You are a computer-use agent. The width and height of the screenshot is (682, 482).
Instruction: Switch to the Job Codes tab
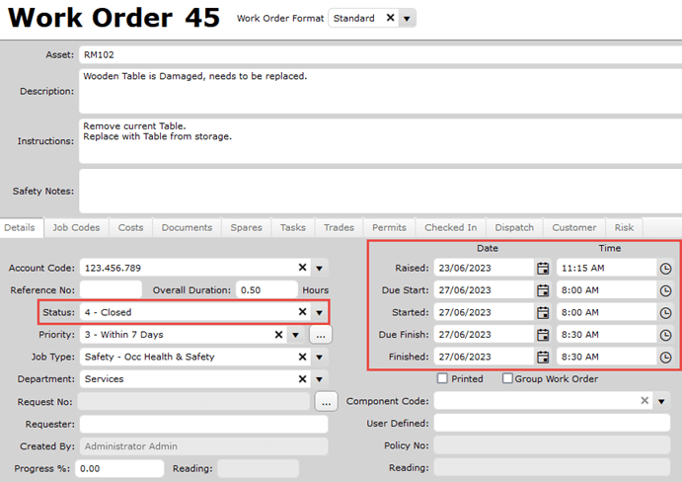(77, 228)
